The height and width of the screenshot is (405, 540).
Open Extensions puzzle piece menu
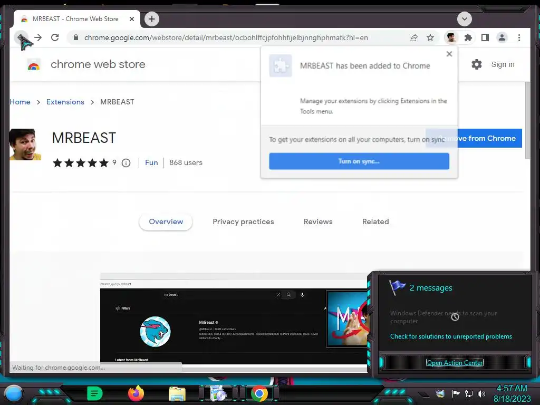click(x=468, y=37)
